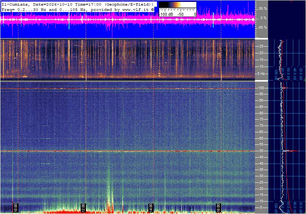Click the 16:00 time marker label
The width and height of the screenshot is (306, 214).
click(x=218, y=207)
